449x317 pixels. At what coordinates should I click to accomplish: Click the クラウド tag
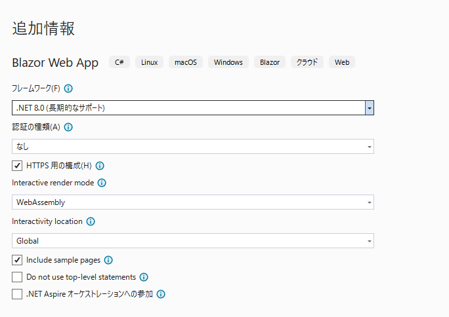[x=307, y=62]
